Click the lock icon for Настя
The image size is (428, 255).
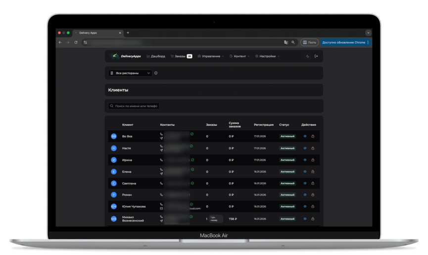click(313, 148)
